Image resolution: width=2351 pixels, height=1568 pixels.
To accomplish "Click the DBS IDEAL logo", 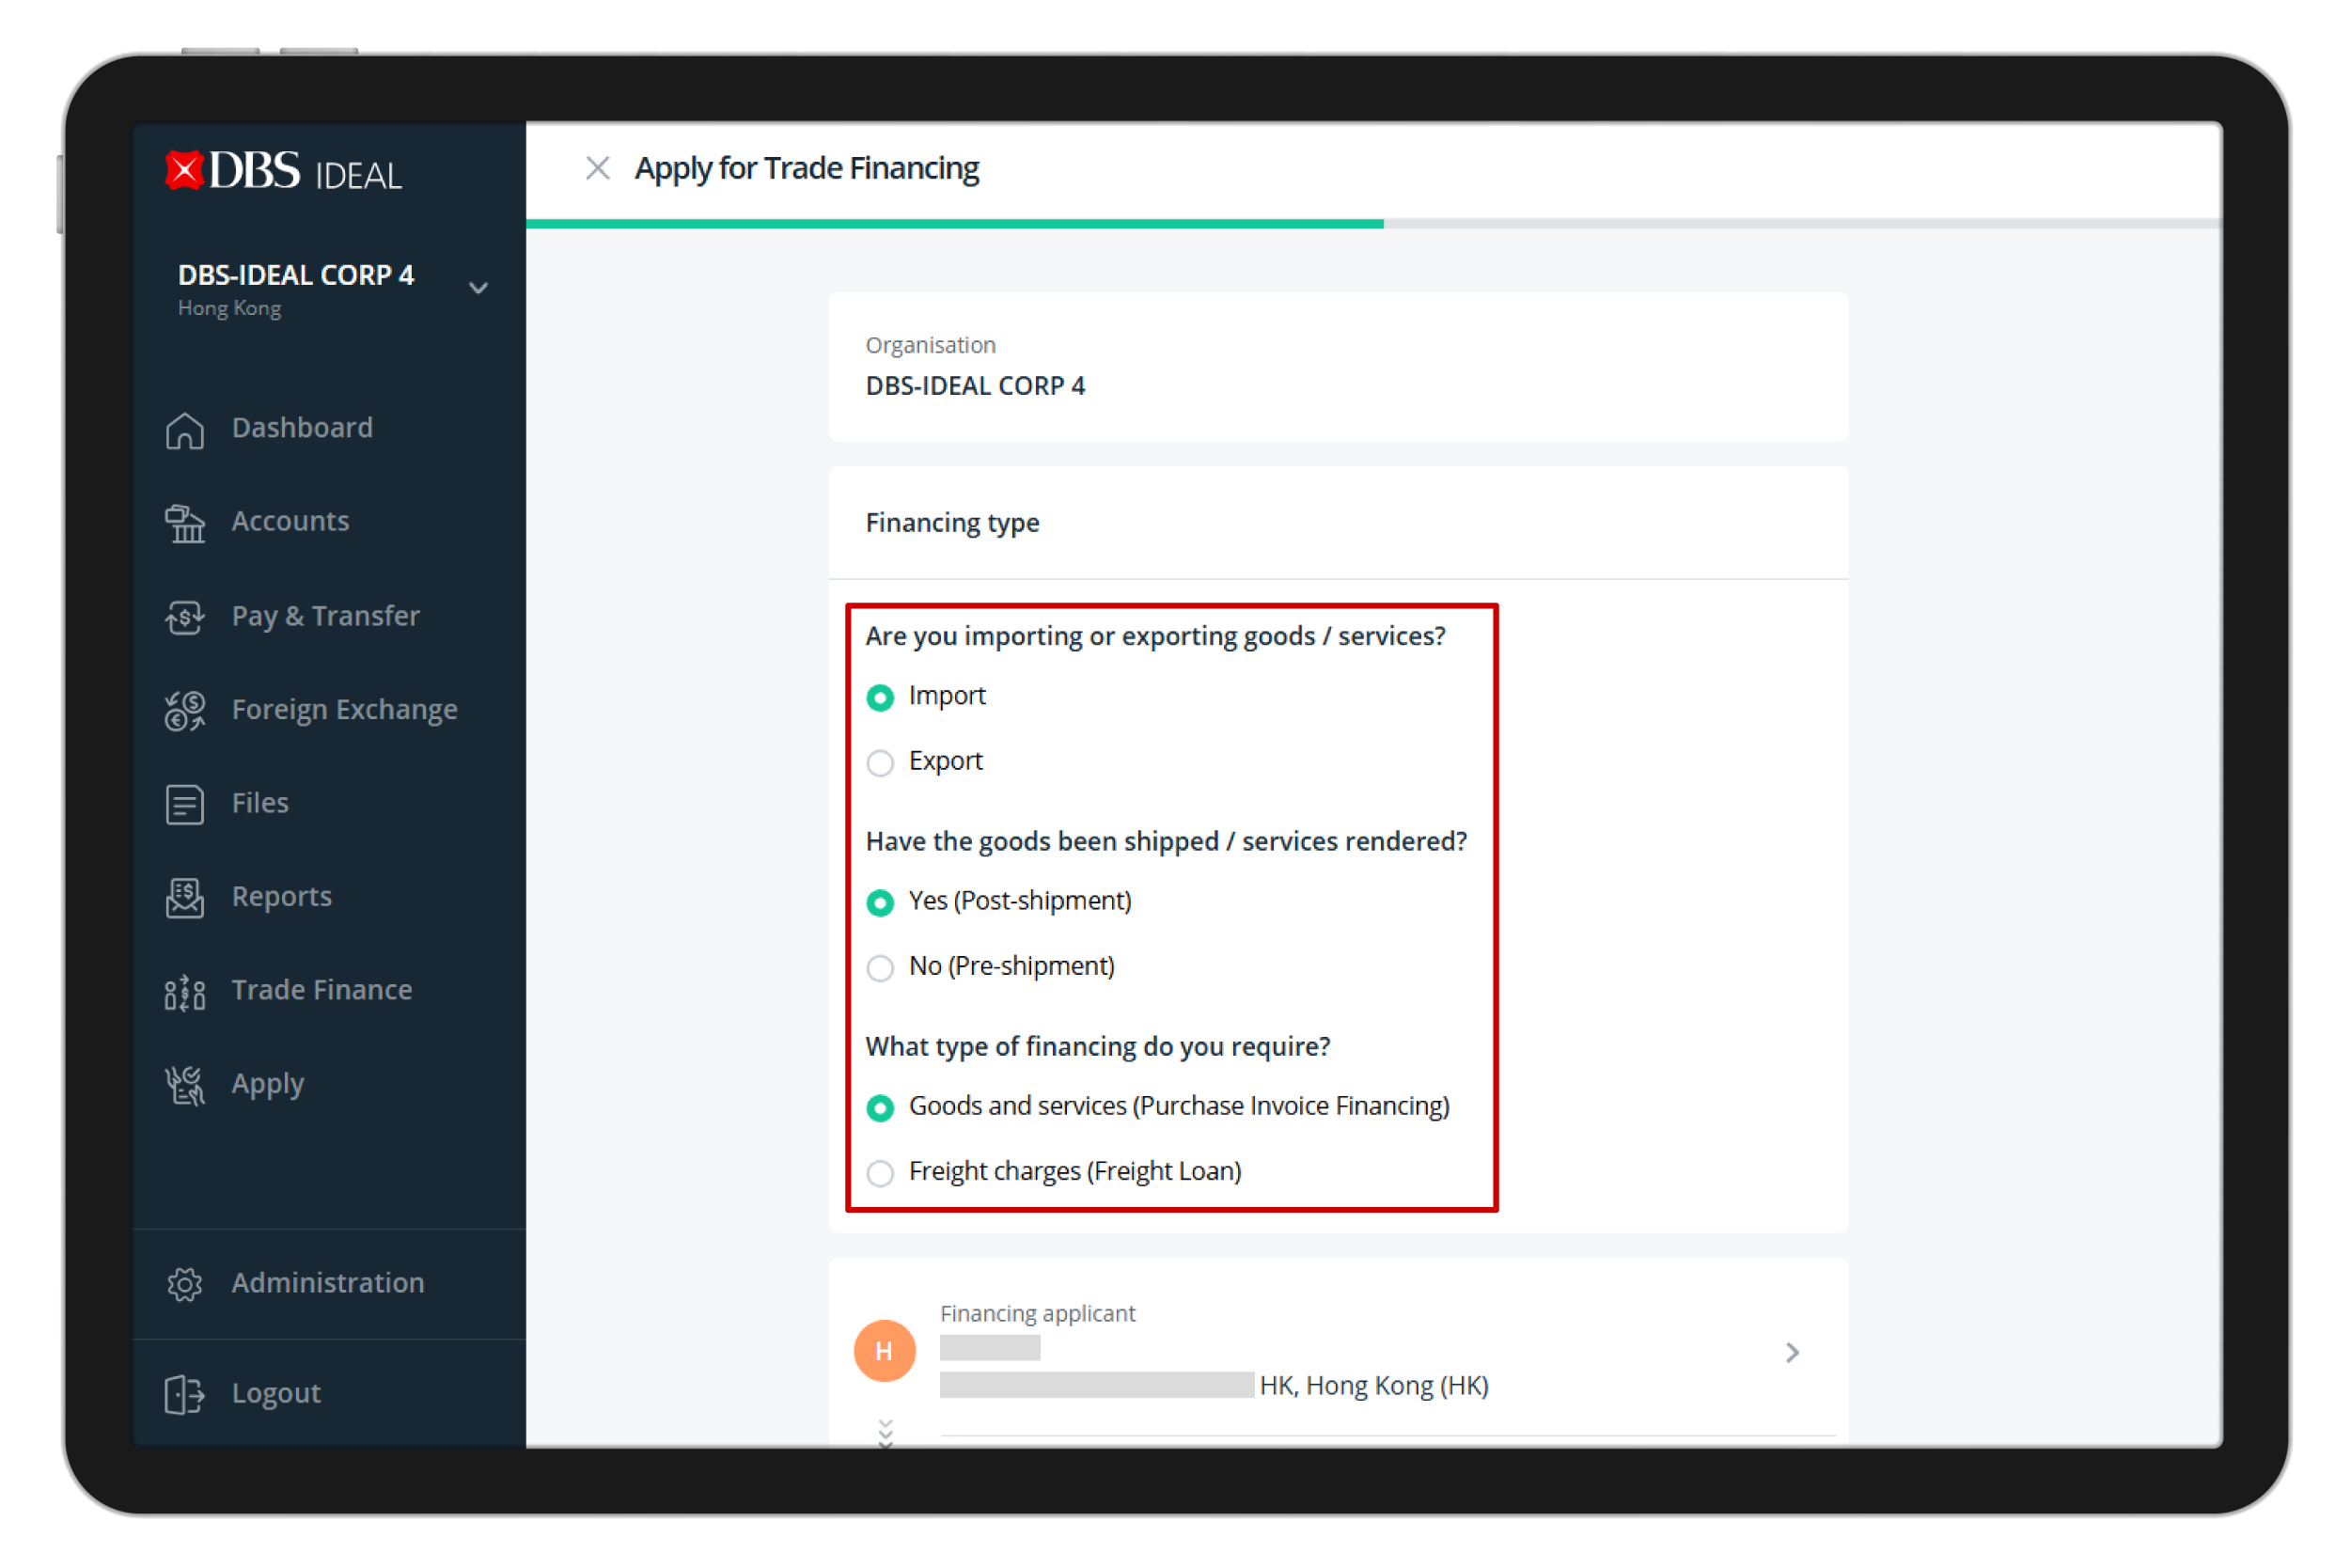I will click(284, 172).
